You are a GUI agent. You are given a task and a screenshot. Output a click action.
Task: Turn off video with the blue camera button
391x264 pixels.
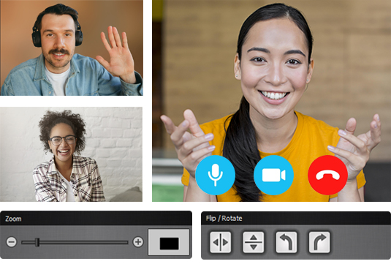[273, 176]
